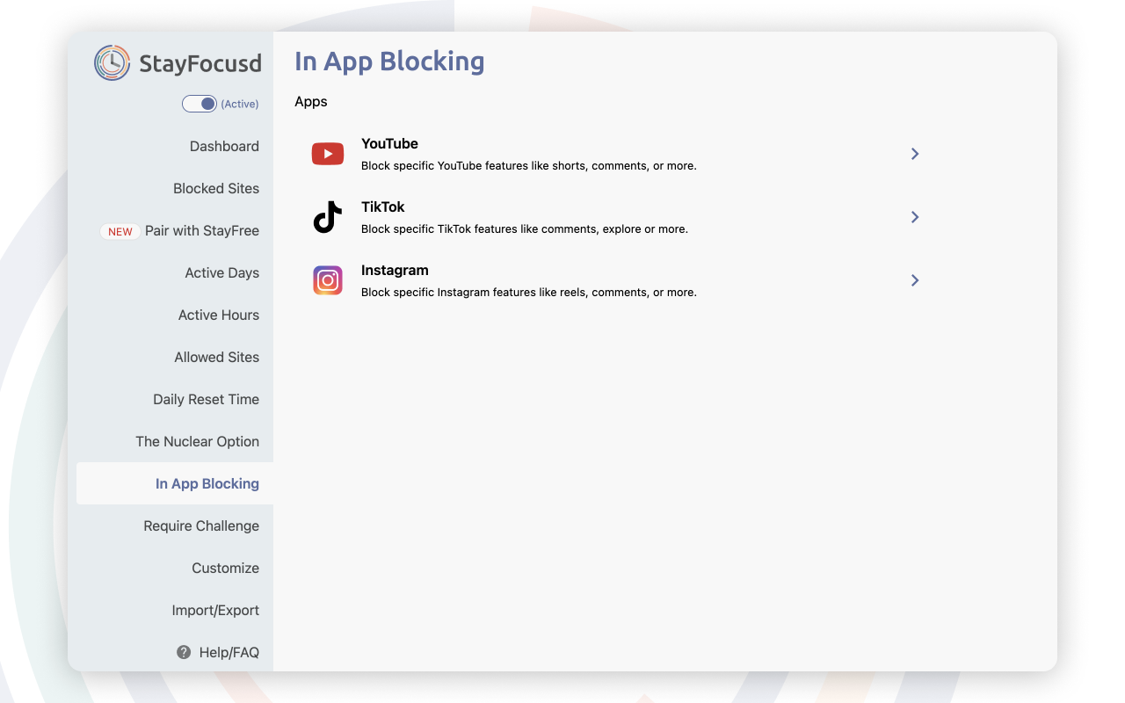The image size is (1125, 703).
Task: Toggle the Active extension switch off
Action: click(200, 103)
